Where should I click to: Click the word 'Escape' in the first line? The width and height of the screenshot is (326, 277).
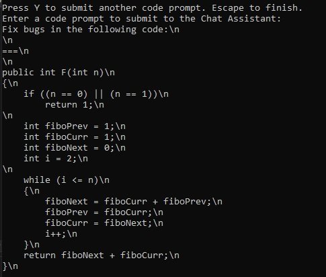point(228,8)
